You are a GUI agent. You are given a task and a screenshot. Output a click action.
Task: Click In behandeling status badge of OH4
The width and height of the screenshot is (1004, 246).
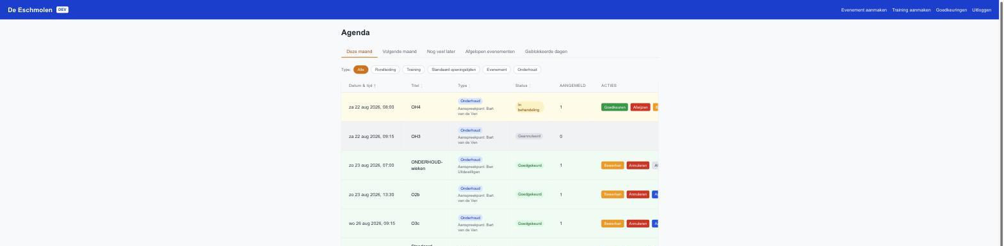click(530, 107)
